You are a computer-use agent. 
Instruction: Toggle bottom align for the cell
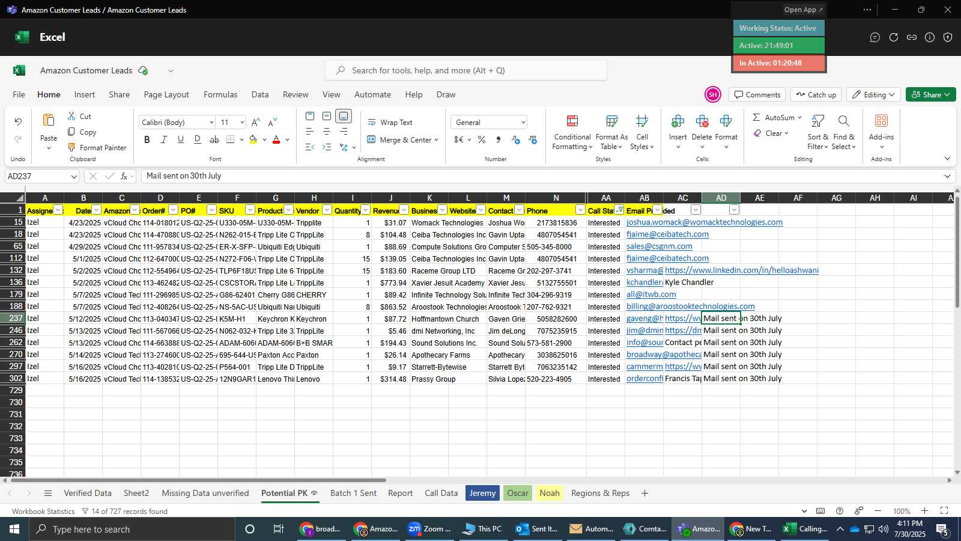coord(344,116)
